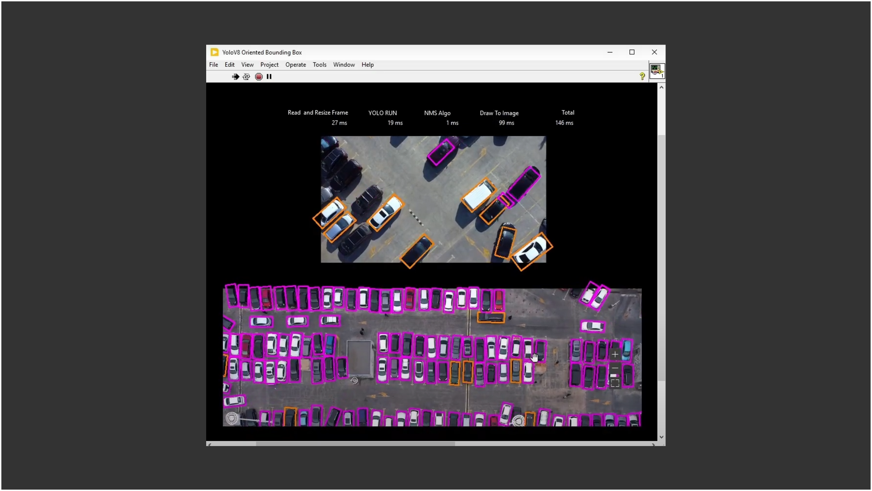872x491 pixels.
Task: Click the Edit menu item
Action: (229, 64)
